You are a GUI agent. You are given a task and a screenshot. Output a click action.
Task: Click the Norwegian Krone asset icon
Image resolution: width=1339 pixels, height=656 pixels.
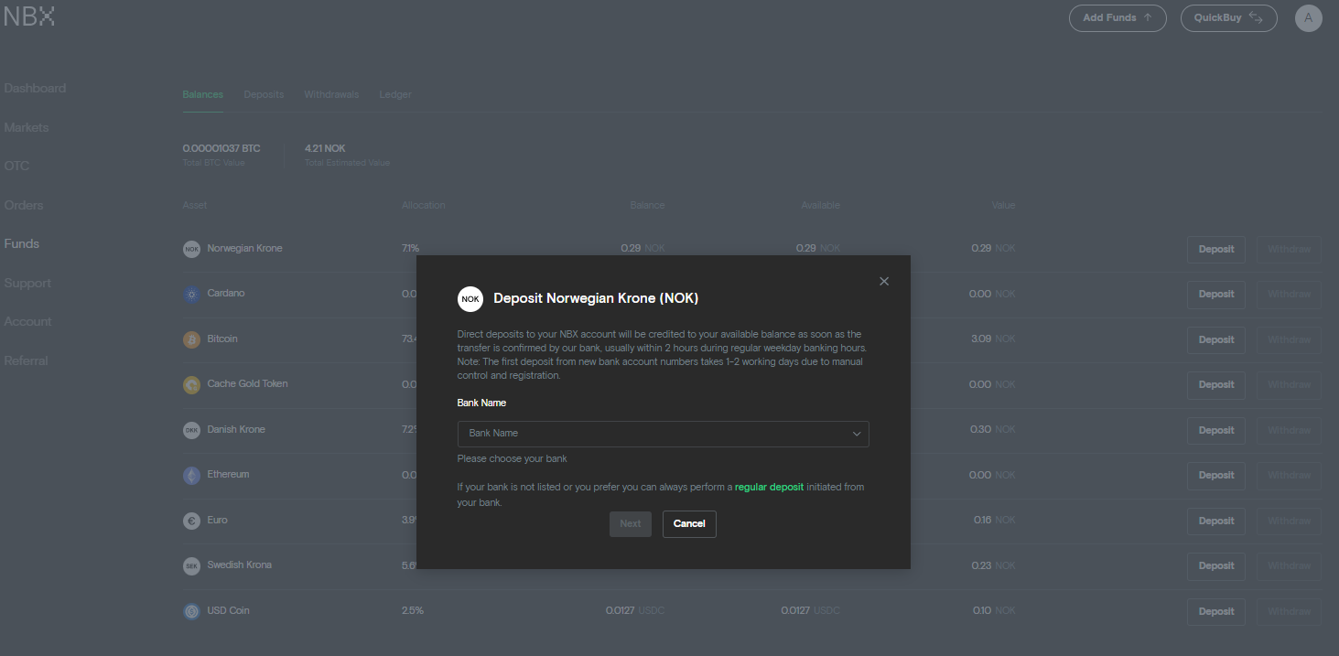click(x=191, y=249)
